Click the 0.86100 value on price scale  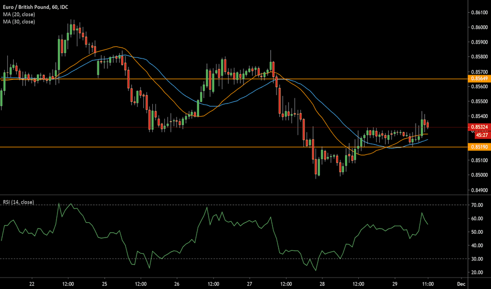[x=478, y=12]
